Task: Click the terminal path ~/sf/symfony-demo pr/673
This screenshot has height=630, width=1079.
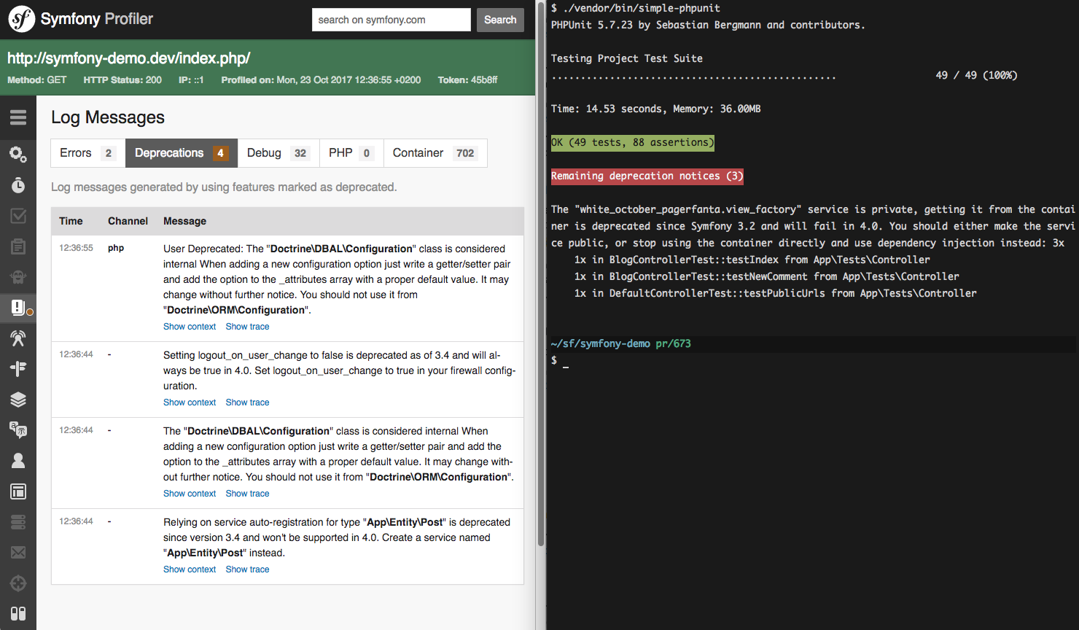Action: pyautogui.click(x=620, y=343)
